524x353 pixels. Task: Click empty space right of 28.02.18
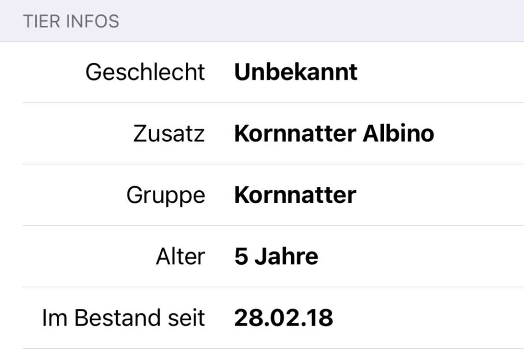tap(428, 318)
